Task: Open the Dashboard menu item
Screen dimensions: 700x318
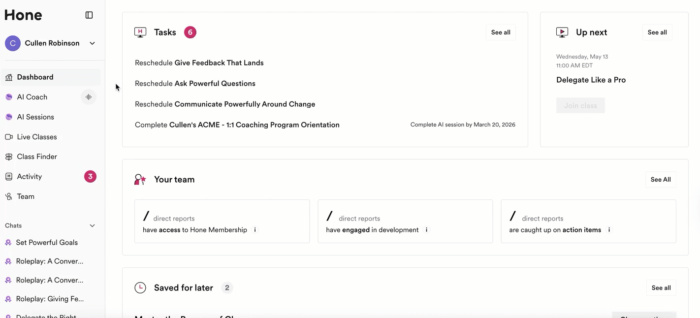Action: coord(35,77)
